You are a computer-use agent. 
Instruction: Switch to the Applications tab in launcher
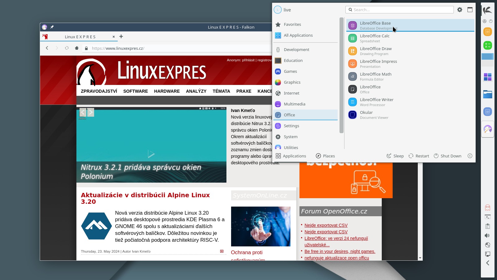point(291,156)
